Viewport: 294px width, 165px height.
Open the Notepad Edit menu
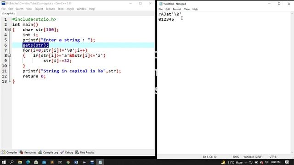(168, 9)
